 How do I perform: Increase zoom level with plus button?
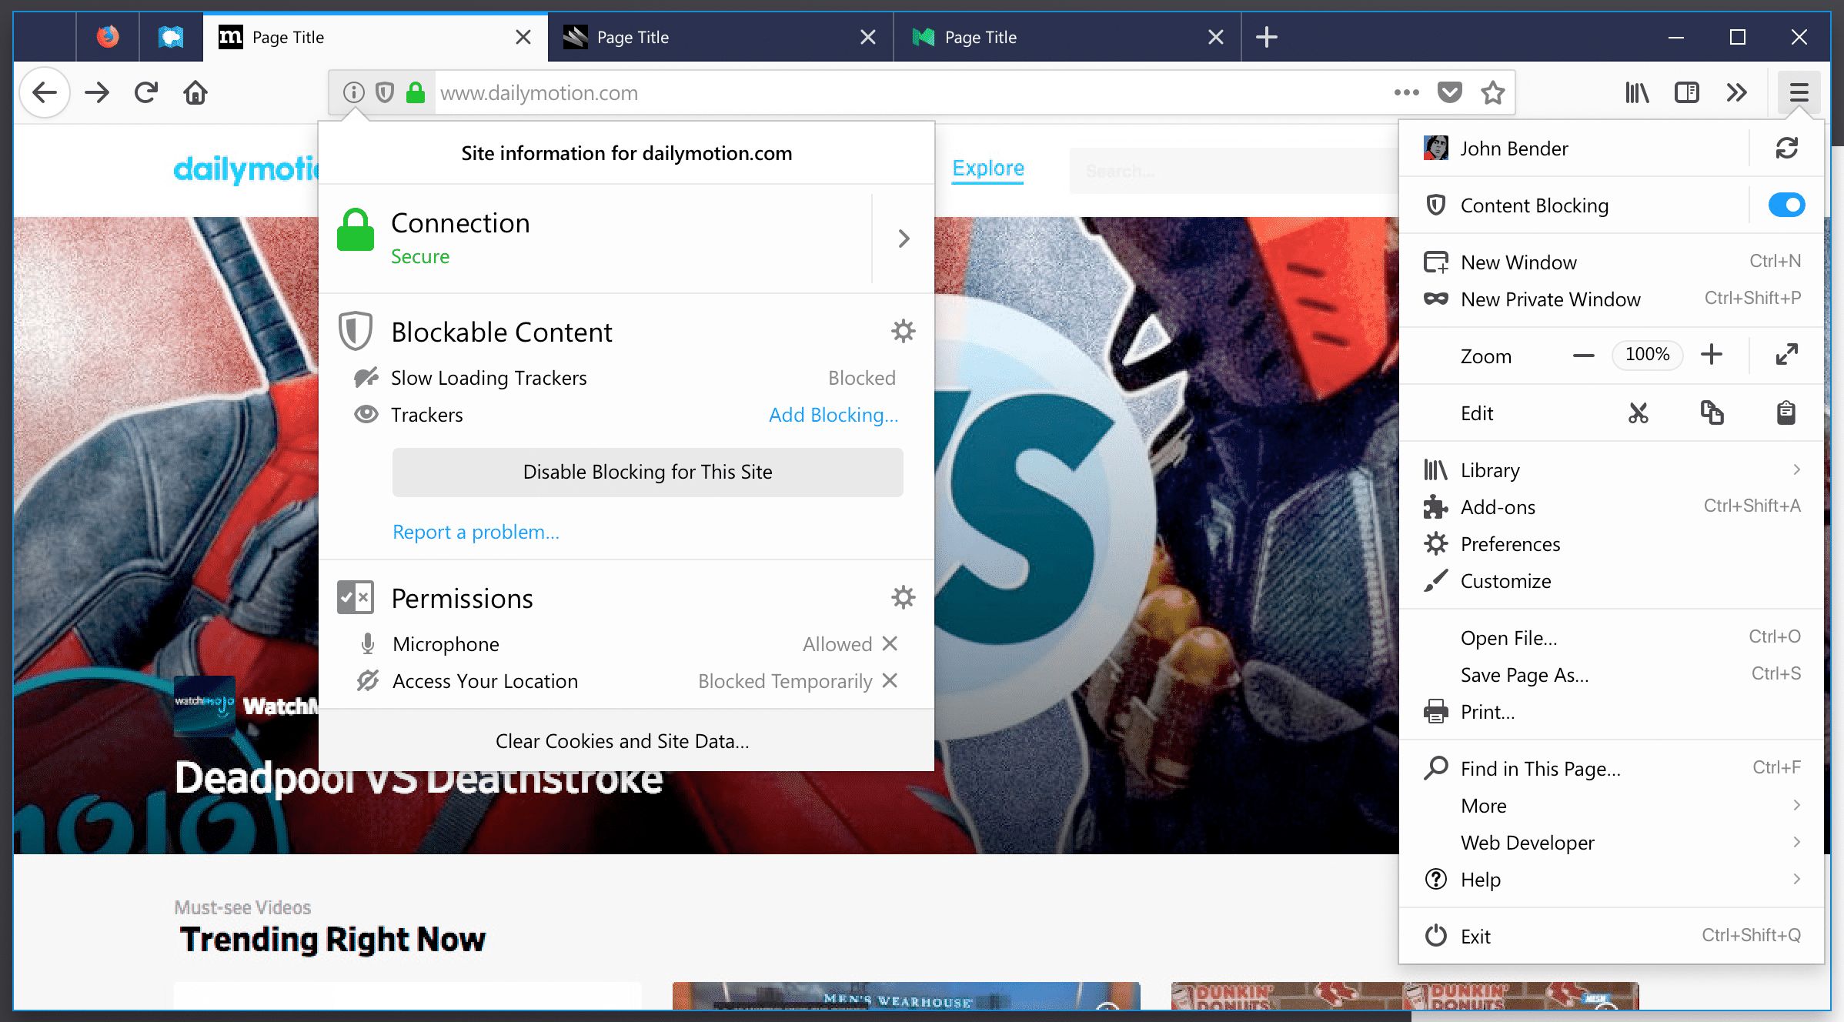(x=1711, y=355)
